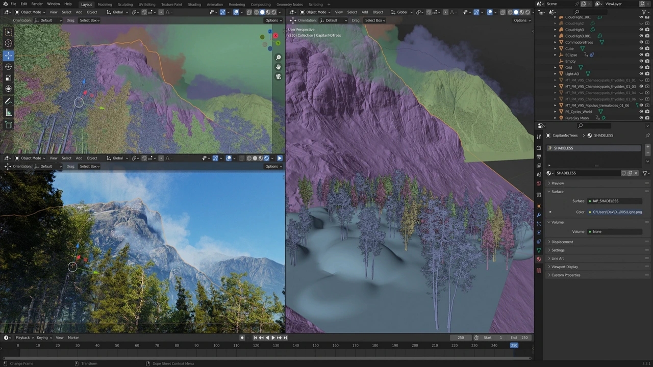Expand the Displacement panel
Image resolution: width=653 pixels, height=367 pixels.
(x=562, y=242)
